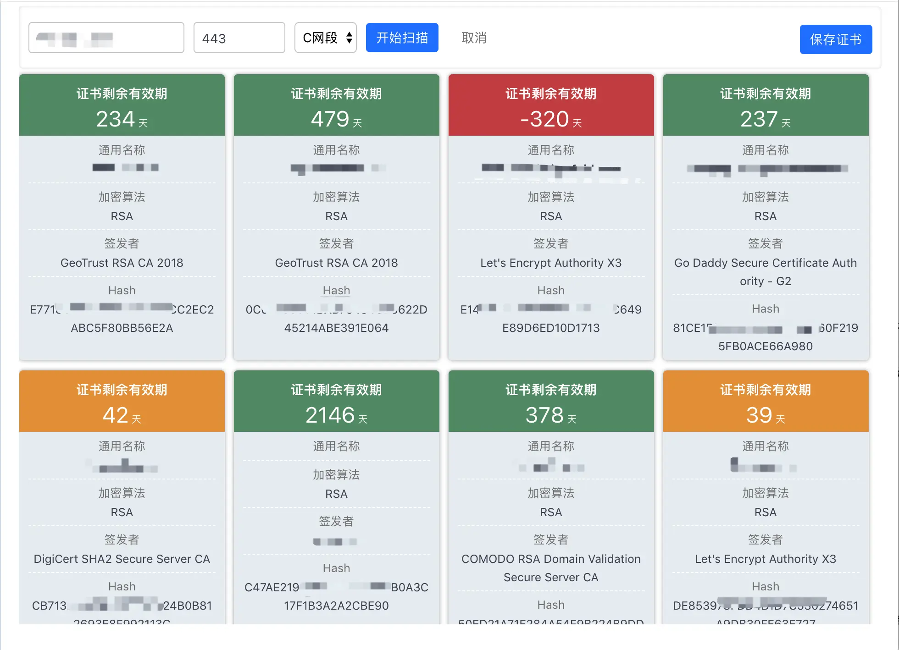This screenshot has height=650, width=899.
Task: Click the 开始扫描 start scan button
Action: [402, 38]
